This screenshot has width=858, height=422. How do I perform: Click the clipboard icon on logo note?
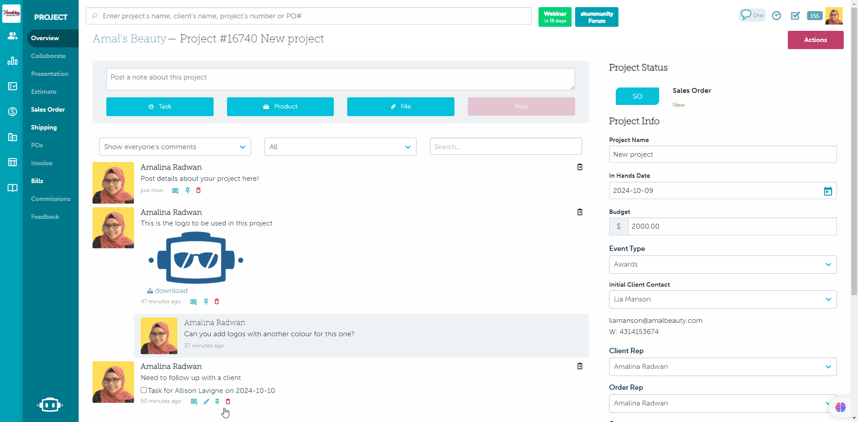coord(580,212)
